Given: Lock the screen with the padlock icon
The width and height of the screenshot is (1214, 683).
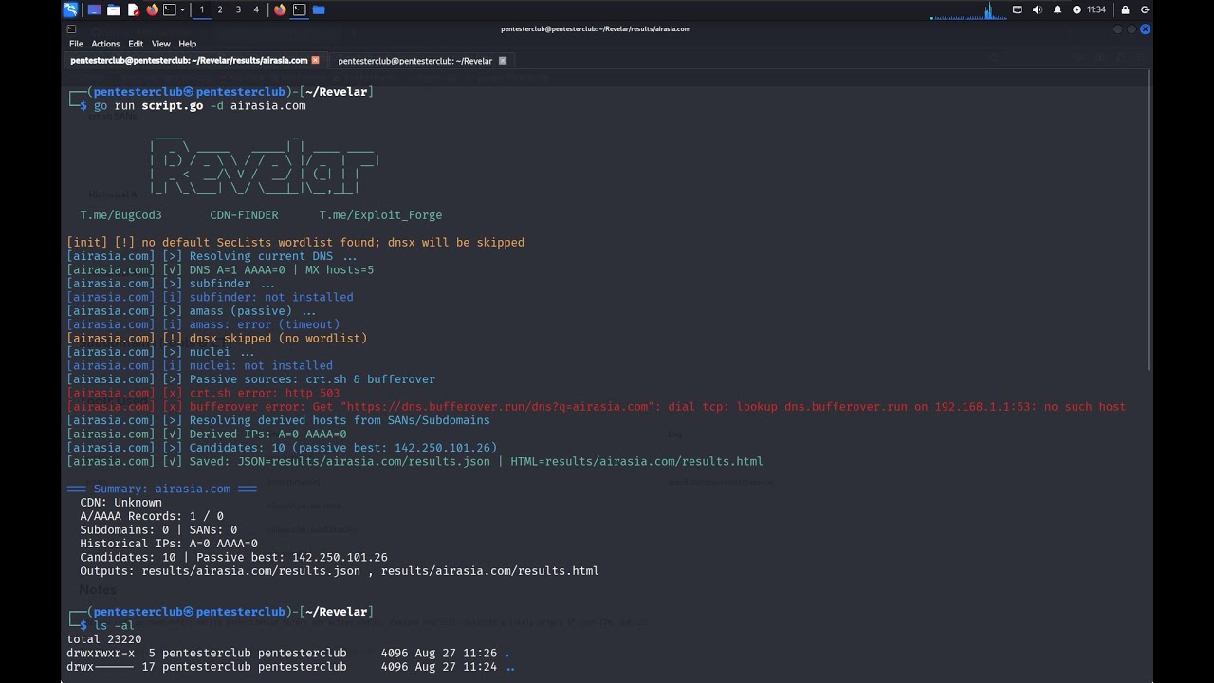Looking at the screenshot, I should (1125, 9).
